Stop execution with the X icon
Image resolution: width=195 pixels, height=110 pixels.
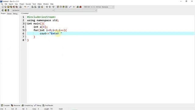pyautogui.click(x=74, y=7)
